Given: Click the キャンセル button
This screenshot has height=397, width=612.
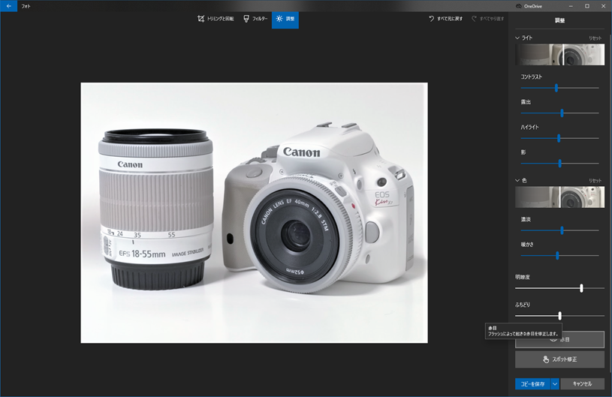Looking at the screenshot, I should [582, 384].
